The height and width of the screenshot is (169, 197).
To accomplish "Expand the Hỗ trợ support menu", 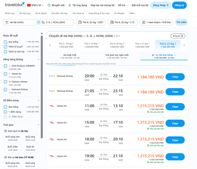I will point(123,5).
